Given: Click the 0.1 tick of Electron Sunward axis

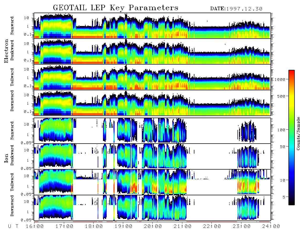Looking at the screenshot, I should pyautogui.click(x=28, y=34).
